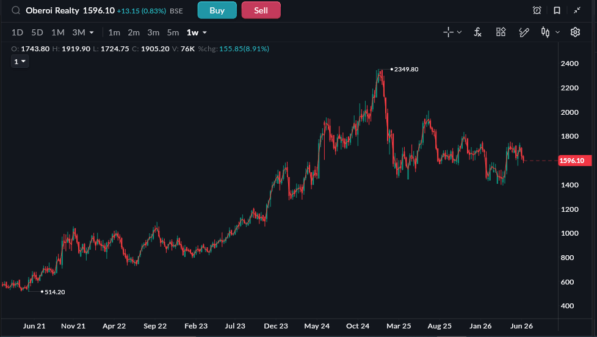Open chart settings gear
This screenshot has width=597, height=337.
coord(575,32)
